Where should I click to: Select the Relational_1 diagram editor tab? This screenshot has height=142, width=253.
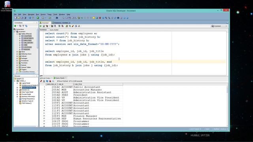click(x=62, y=23)
